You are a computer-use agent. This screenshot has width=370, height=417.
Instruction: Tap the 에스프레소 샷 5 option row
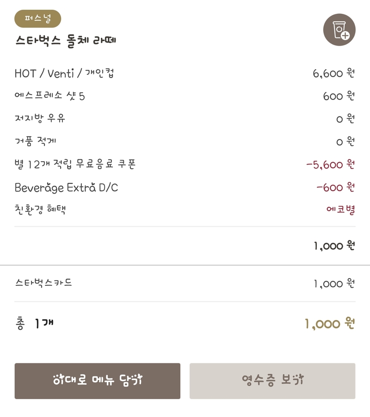pyautogui.click(x=185, y=96)
